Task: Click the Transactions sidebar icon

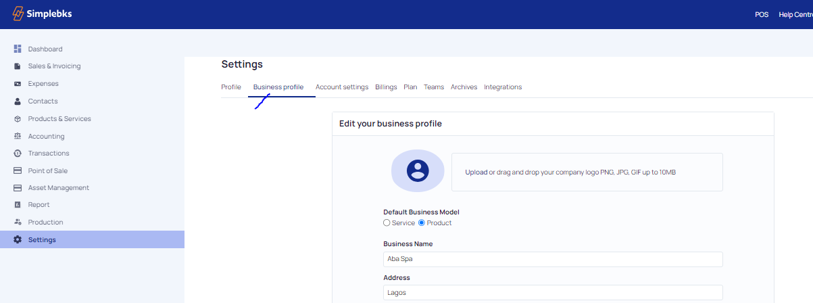Action: click(x=18, y=154)
